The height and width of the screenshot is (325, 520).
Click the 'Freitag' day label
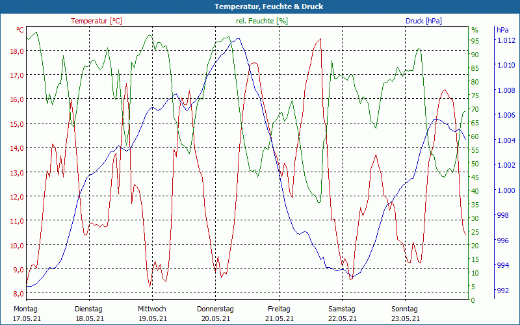click(x=279, y=309)
